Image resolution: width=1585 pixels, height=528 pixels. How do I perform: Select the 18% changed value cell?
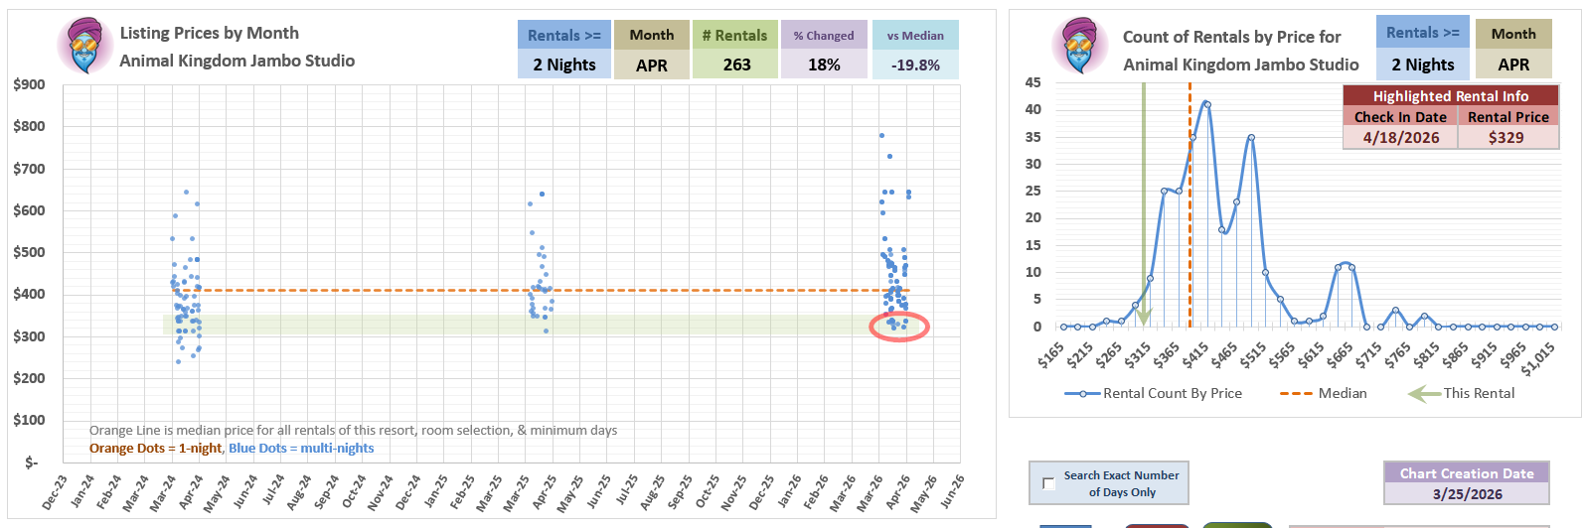824,65
